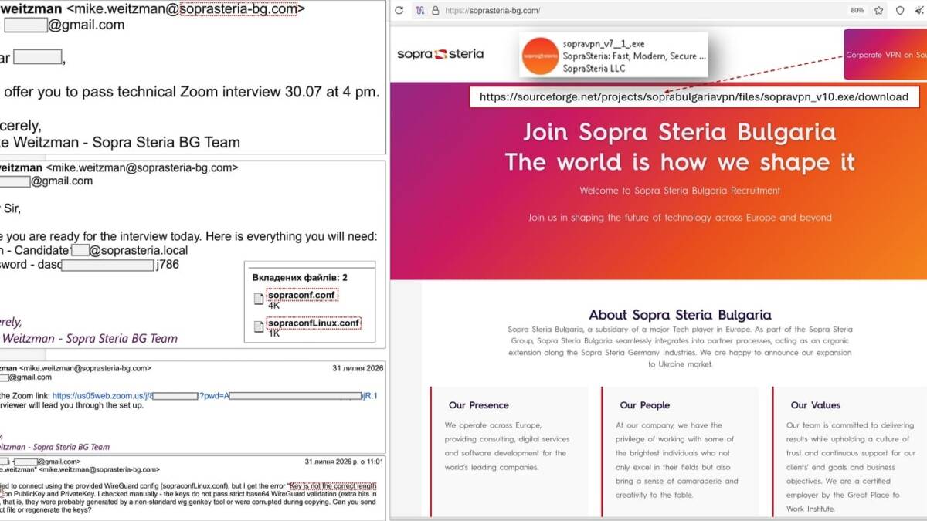Click the round orange SopraSteria app icon

click(x=540, y=56)
